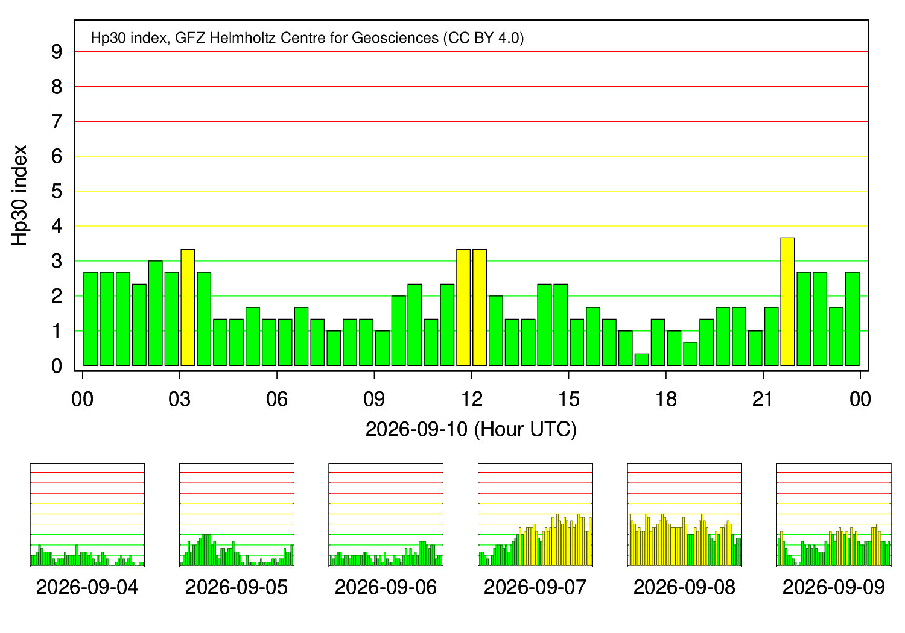
Task: Click the Hp30 index y-axis label
Action: click(20, 195)
